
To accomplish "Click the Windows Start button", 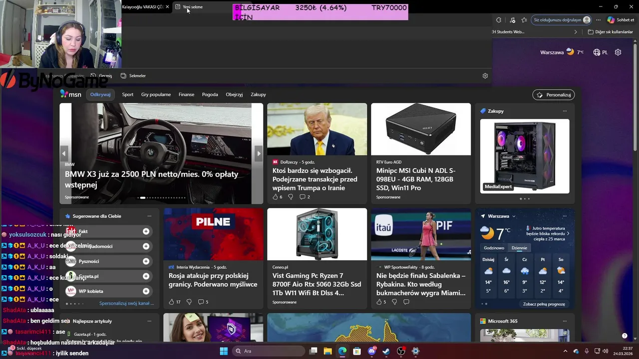I will point(224,351).
